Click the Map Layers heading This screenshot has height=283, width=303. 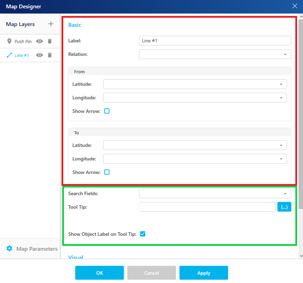[x=20, y=24]
